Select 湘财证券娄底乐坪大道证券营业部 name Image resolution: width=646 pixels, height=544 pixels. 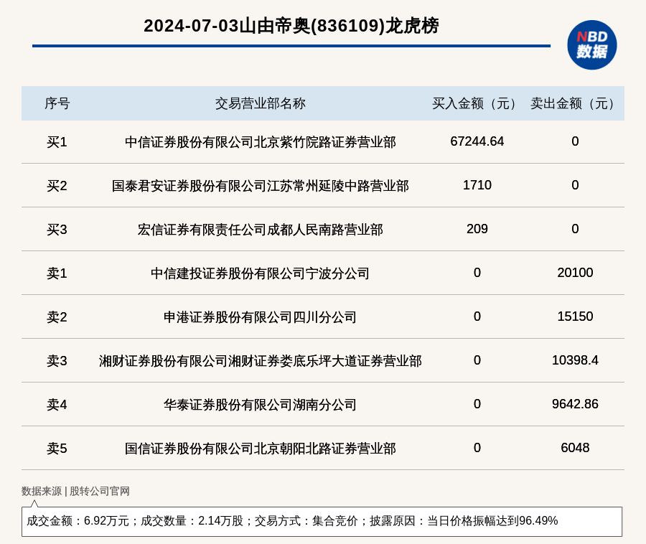pyautogui.click(x=261, y=361)
